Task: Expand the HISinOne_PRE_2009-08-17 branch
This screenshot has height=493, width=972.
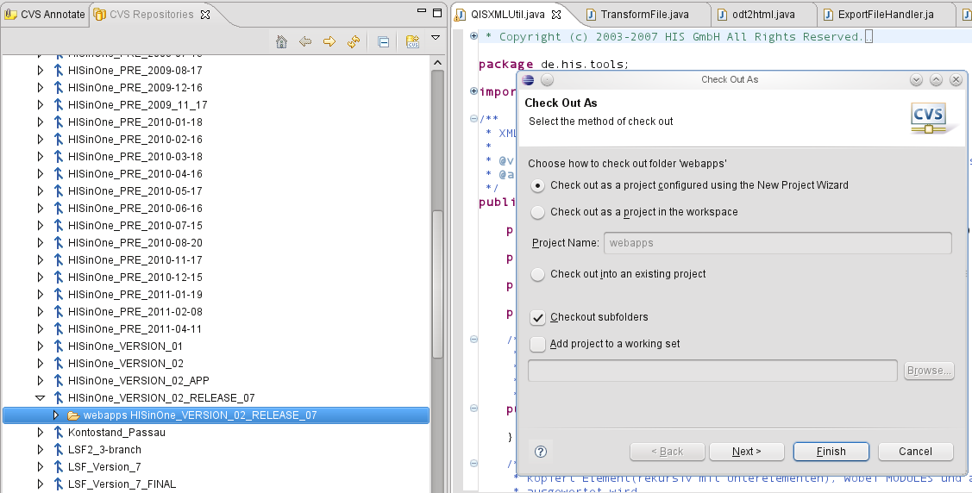Action: [x=41, y=71]
